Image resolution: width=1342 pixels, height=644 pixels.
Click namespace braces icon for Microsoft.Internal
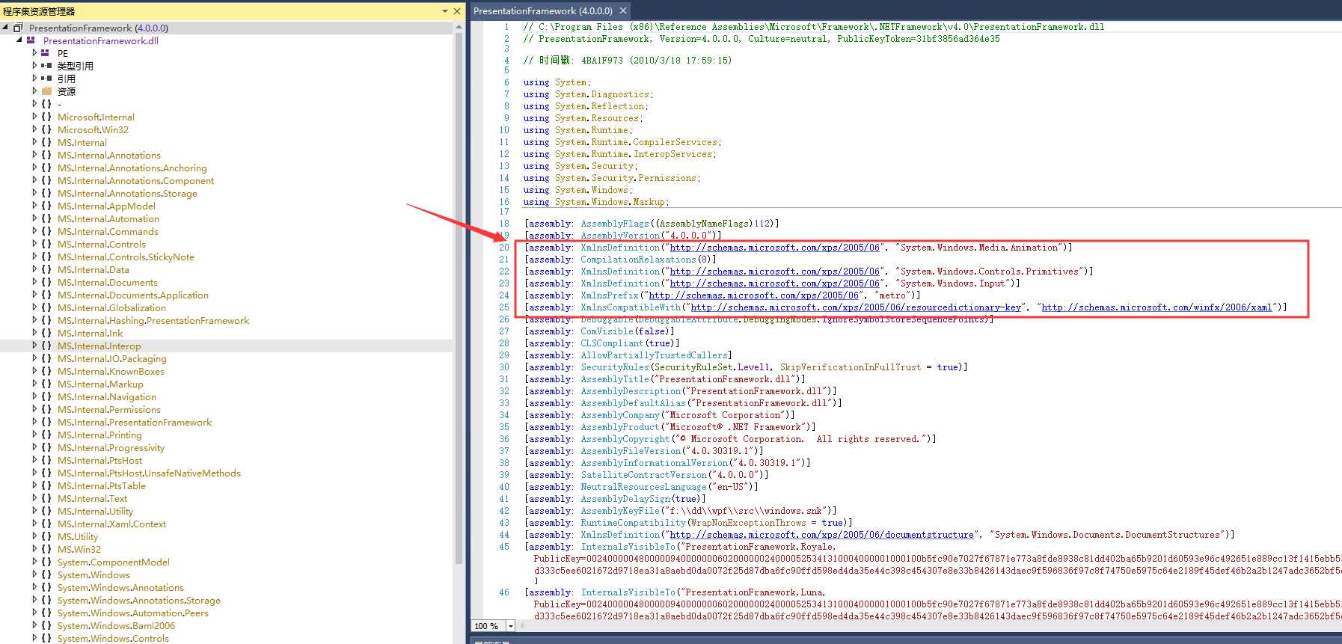tap(46, 117)
